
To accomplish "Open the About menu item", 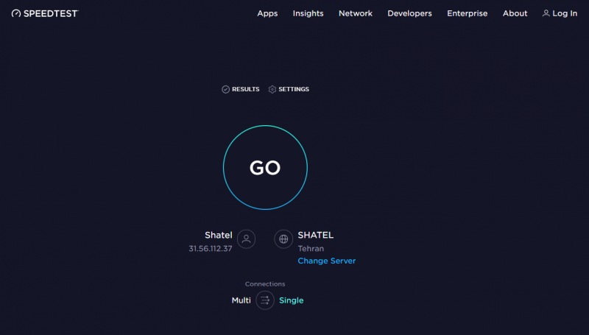I will point(515,13).
